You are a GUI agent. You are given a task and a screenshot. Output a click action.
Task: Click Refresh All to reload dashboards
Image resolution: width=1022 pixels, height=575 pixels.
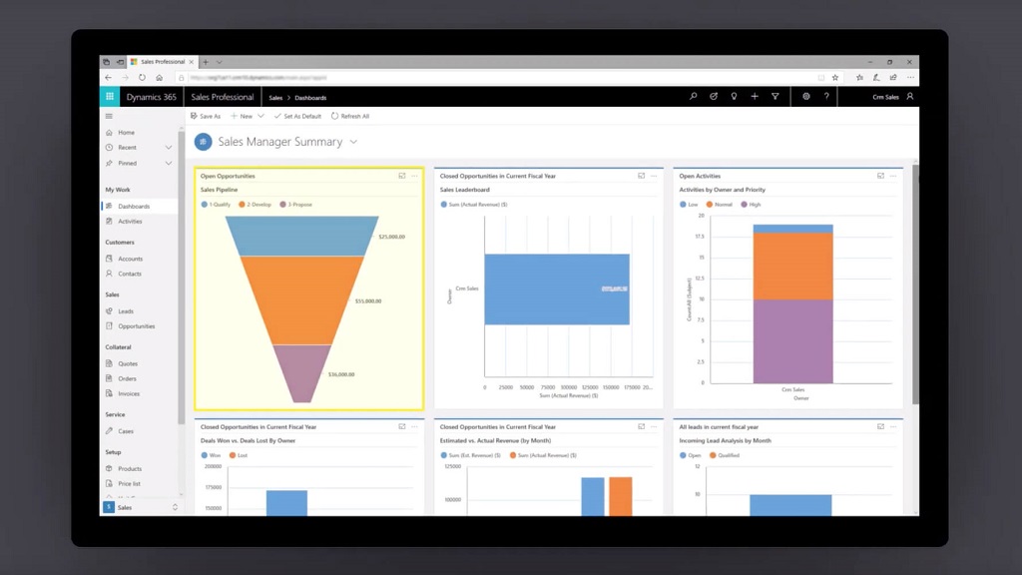351,116
